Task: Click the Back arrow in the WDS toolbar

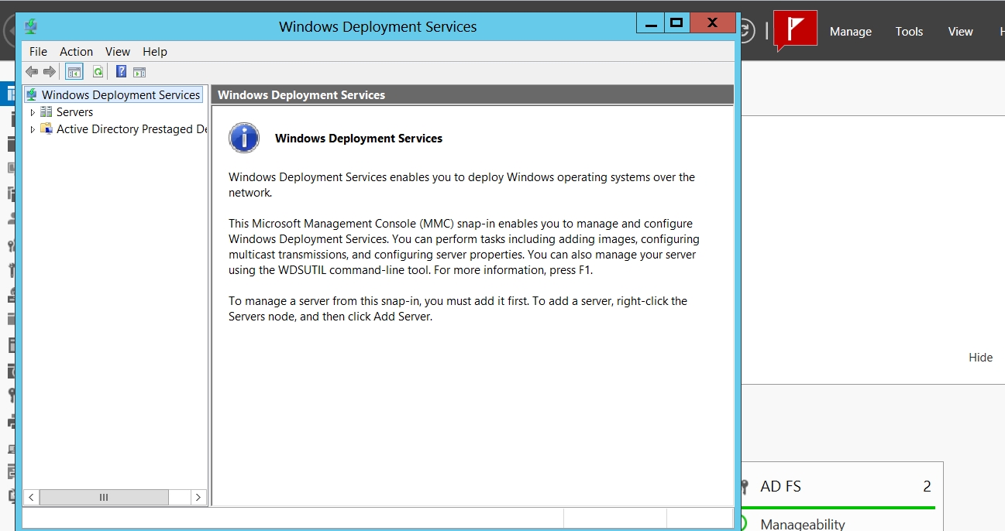Action: point(32,72)
